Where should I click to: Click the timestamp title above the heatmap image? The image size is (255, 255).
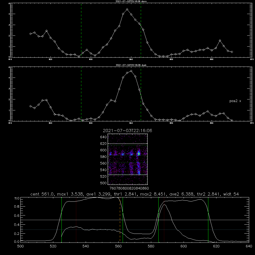click(127, 131)
